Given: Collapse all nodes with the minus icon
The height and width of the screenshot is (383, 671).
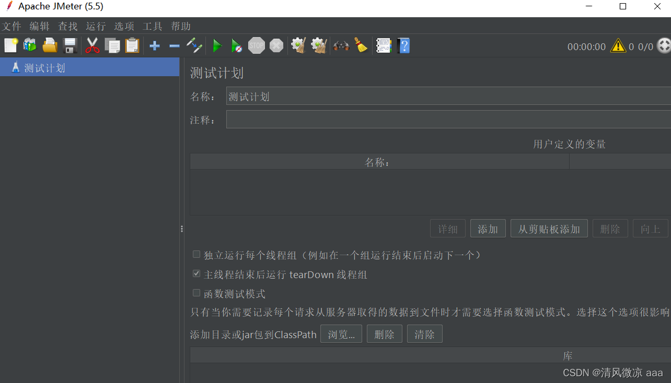Looking at the screenshot, I should click(175, 46).
